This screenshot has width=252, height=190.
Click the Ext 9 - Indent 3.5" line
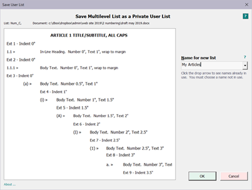(138, 172)
